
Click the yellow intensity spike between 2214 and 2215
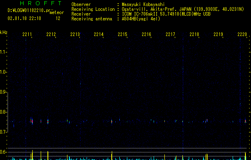[x=112, y=156]
